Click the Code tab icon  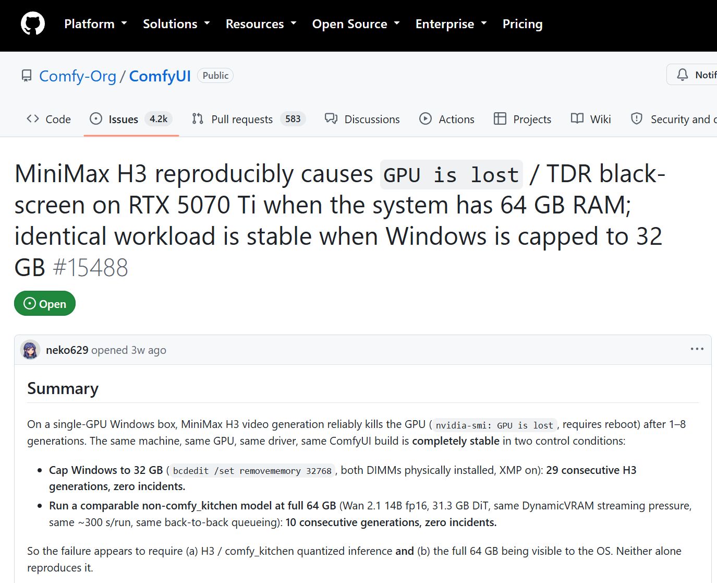coord(33,119)
